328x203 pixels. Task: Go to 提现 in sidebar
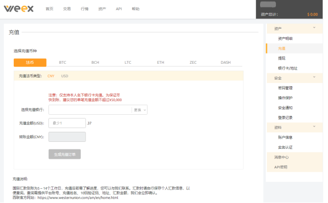tap(282, 58)
